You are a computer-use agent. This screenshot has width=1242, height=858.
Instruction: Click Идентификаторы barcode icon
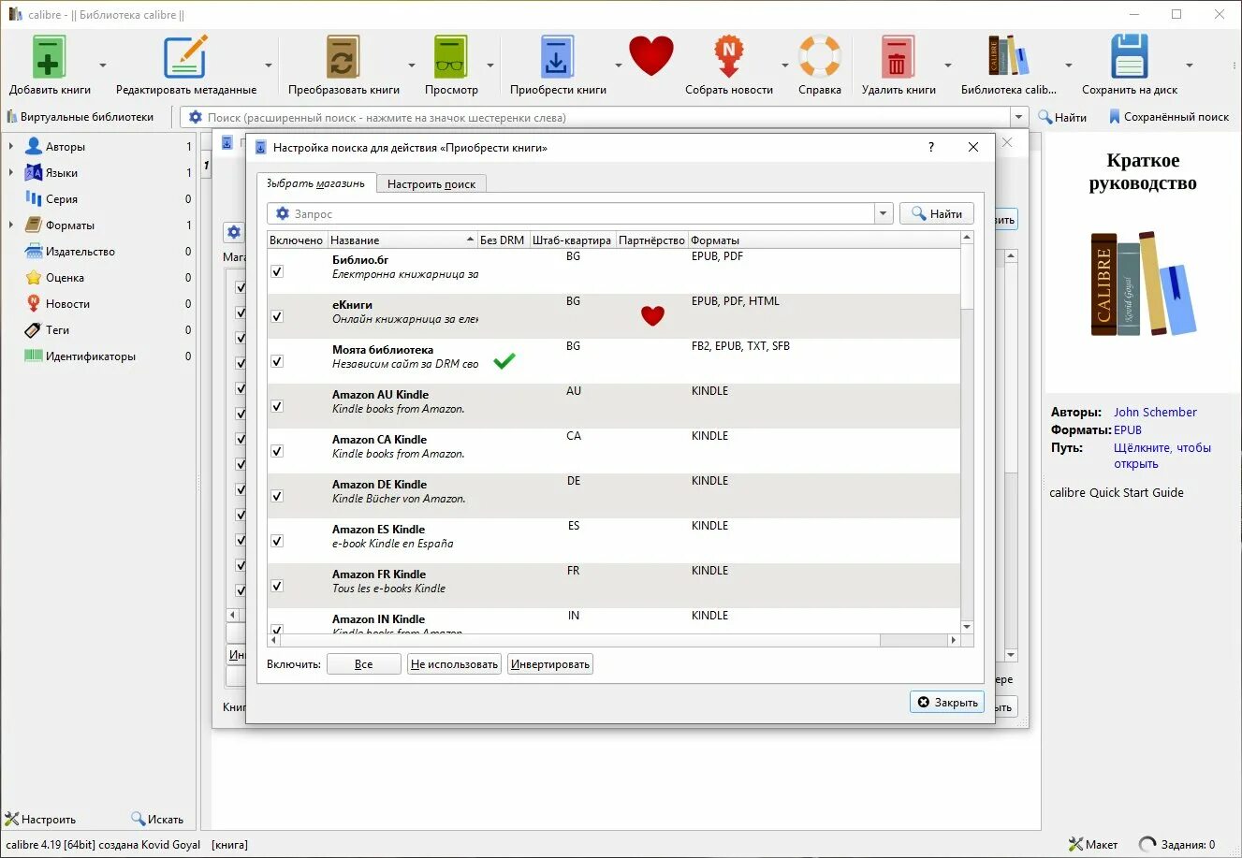pos(34,356)
